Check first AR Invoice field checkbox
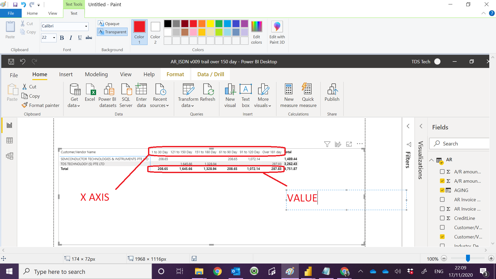Screen dimensions: 496x279 (442, 199)
